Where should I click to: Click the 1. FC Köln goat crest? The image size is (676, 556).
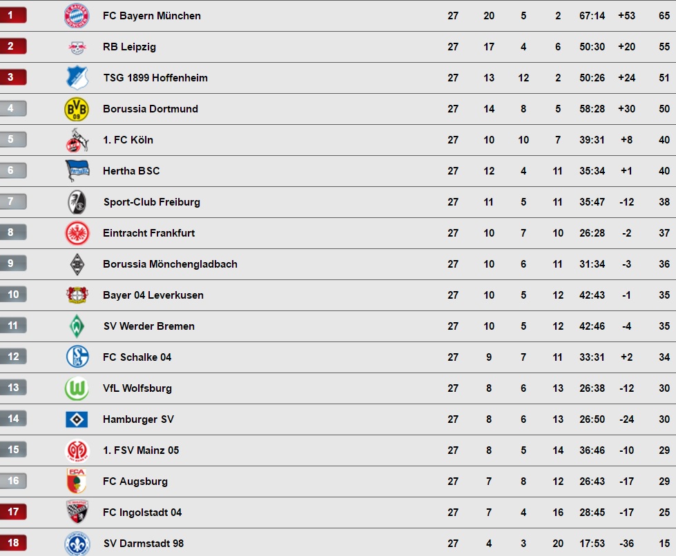click(77, 140)
